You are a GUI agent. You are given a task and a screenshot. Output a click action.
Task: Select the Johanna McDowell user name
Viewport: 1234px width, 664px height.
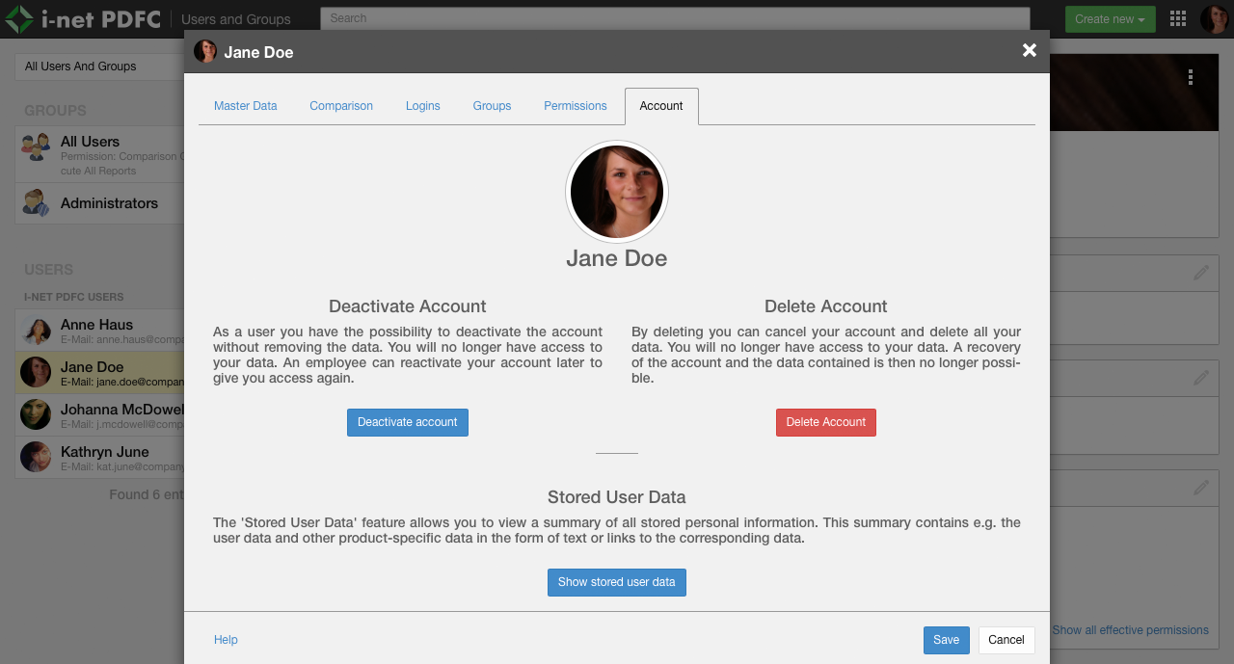coord(122,409)
